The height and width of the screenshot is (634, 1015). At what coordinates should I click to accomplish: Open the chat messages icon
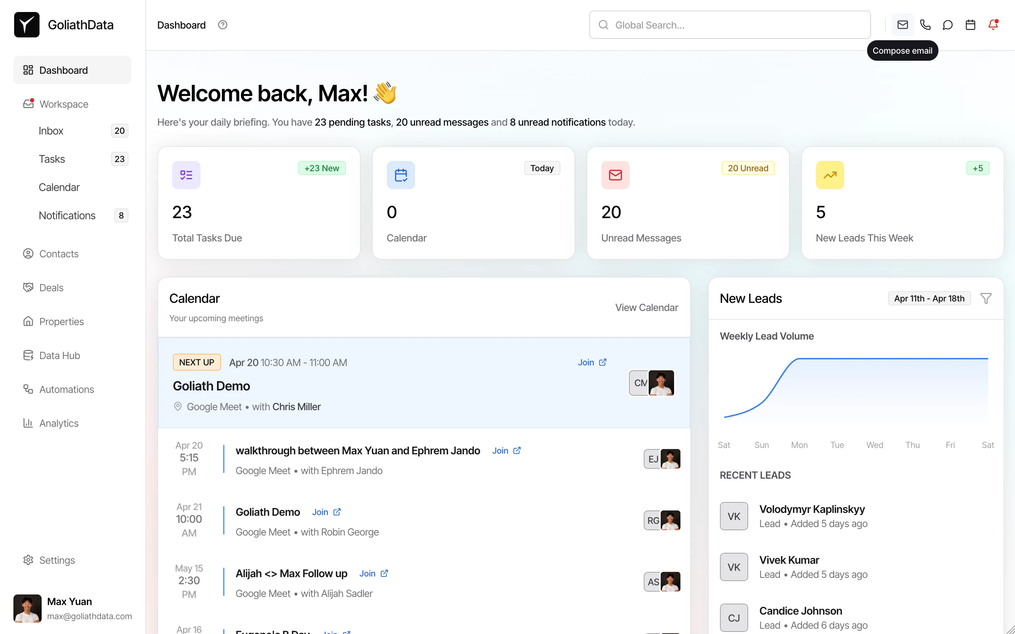click(x=948, y=24)
